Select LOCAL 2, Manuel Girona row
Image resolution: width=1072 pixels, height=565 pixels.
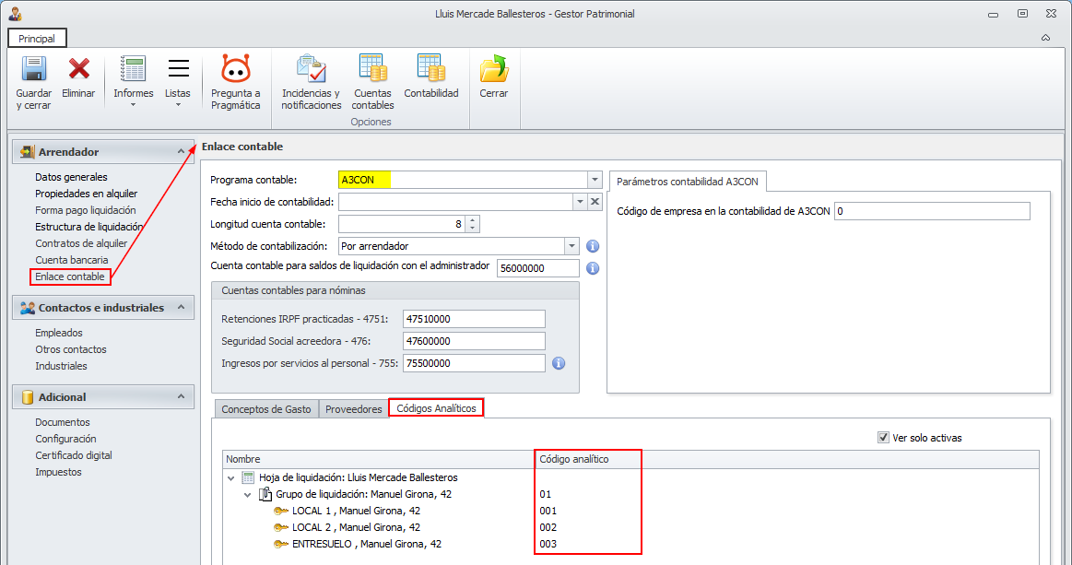coord(630,527)
